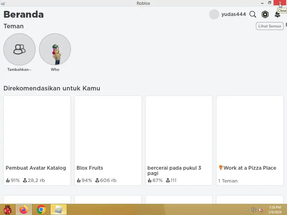Click the Lihat Semua button

270,26
